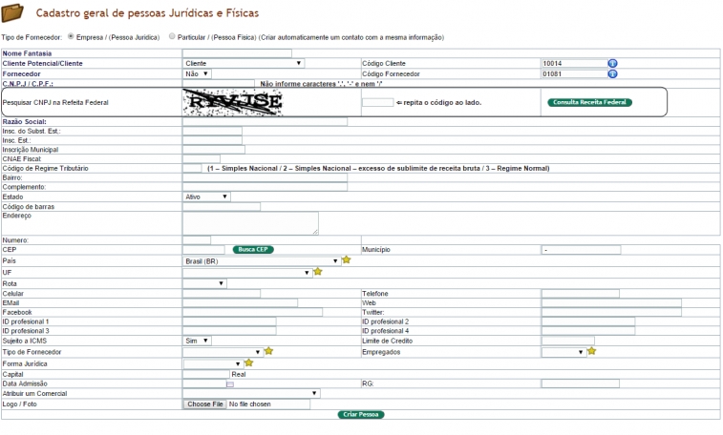Open the Empregados dropdown
Screen dimensions: 723x435
tap(564, 352)
